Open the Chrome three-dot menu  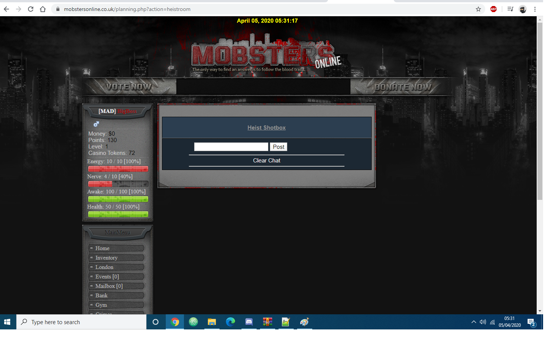[x=535, y=9]
